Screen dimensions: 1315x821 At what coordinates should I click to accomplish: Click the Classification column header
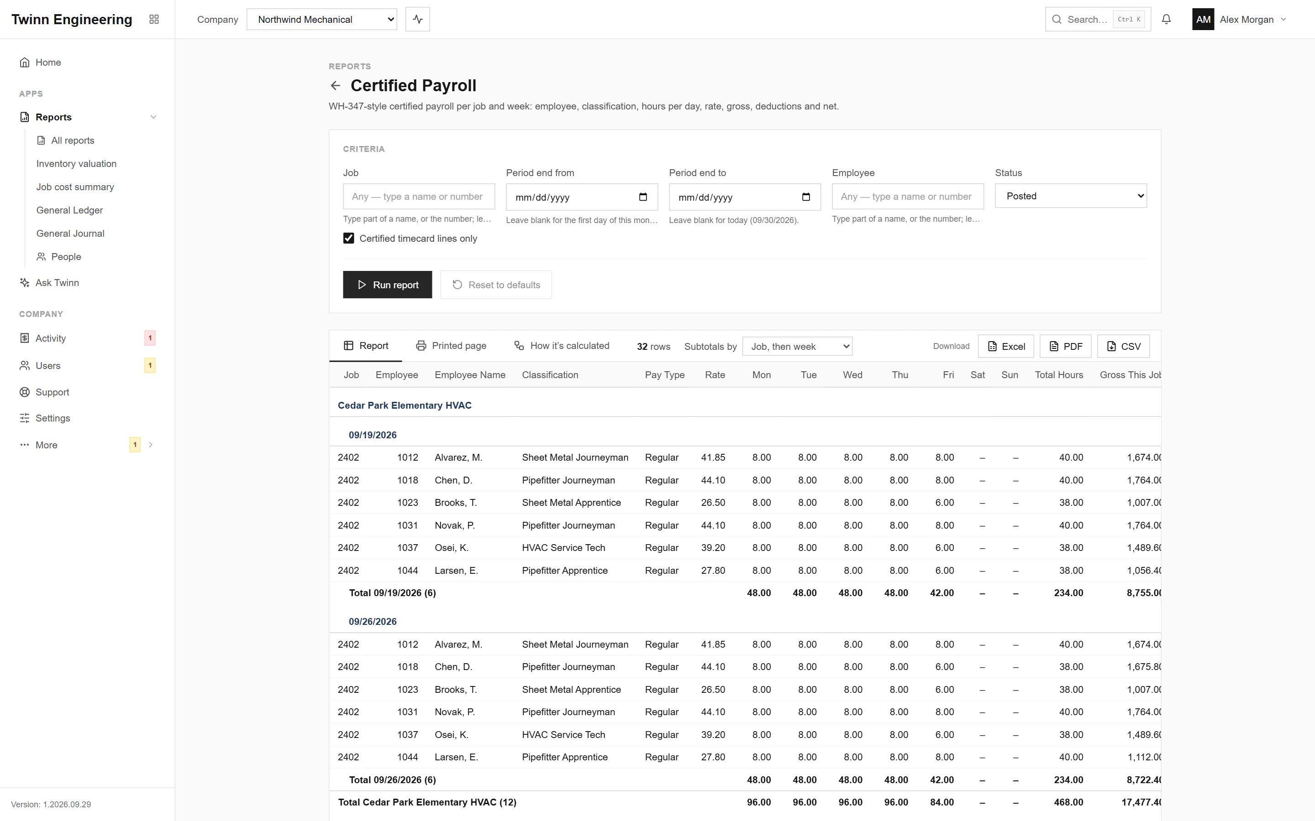(x=550, y=374)
